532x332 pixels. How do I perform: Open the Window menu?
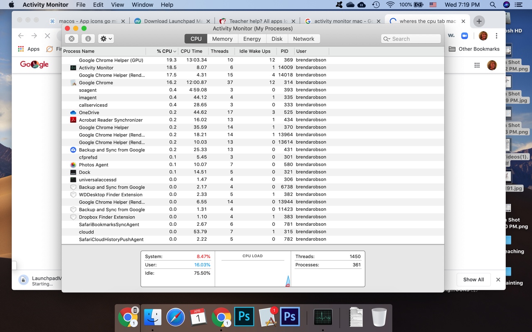pos(143,5)
